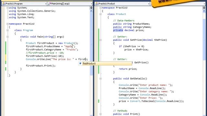Collapse the GetDetails method block
The image size is (207, 116).
point(101,79)
